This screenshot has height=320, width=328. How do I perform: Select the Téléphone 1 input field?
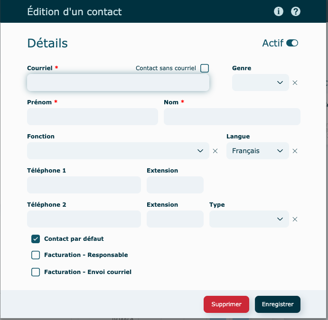pos(84,185)
